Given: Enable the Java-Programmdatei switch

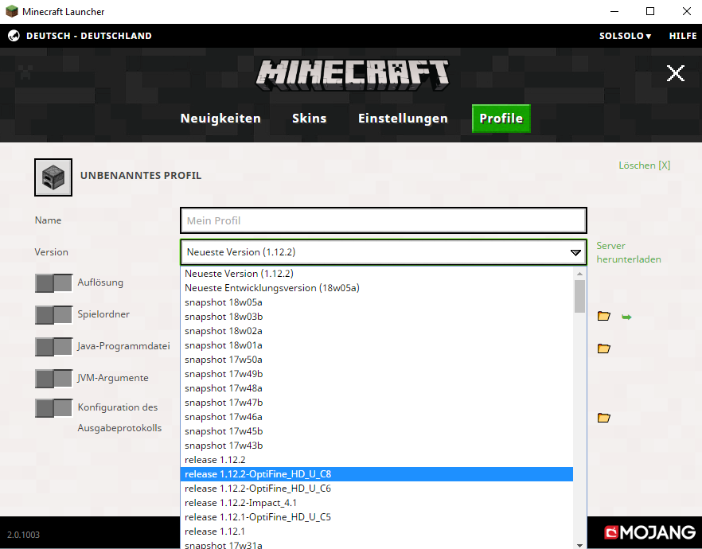Looking at the screenshot, I should [x=53, y=347].
